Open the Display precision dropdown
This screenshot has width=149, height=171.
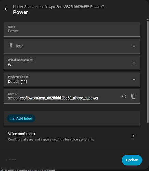pos(72,80)
